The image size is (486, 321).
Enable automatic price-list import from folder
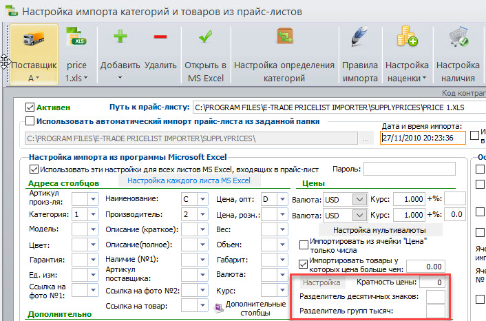(30, 121)
